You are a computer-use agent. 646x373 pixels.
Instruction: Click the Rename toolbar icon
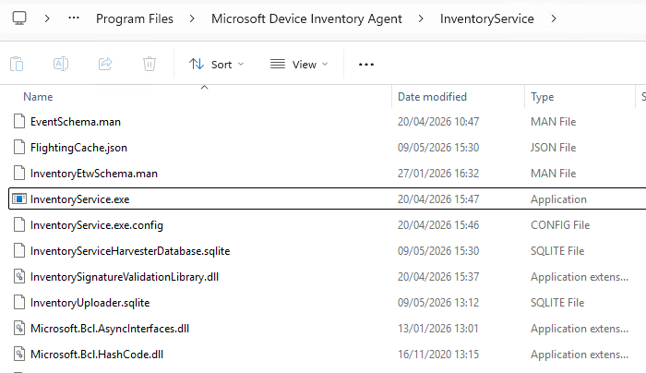coord(61,64)
